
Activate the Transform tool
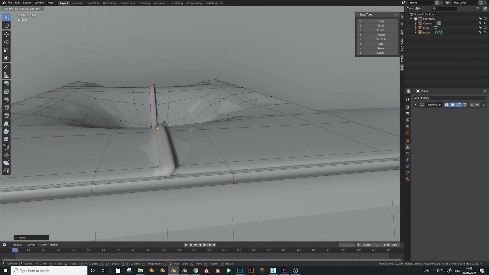[6, 58]
